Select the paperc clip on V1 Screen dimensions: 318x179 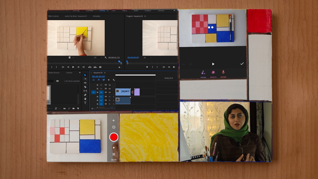tap(123, 92)
